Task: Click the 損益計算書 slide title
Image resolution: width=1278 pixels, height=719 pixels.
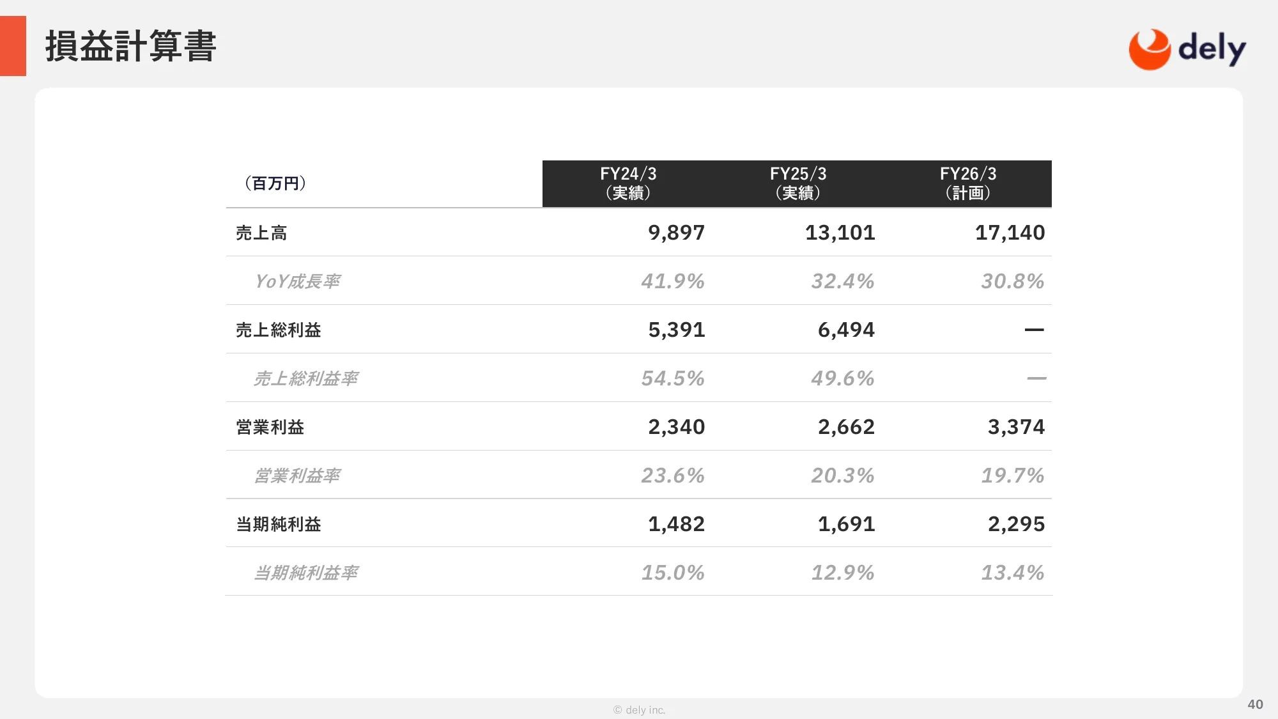Action: point(131,46)
